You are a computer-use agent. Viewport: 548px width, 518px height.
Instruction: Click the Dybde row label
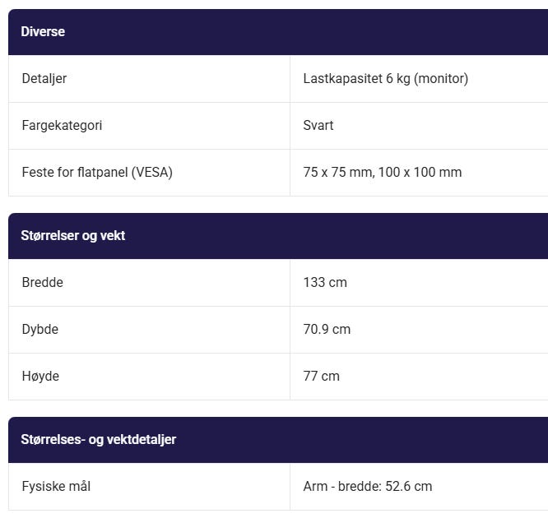40,330
